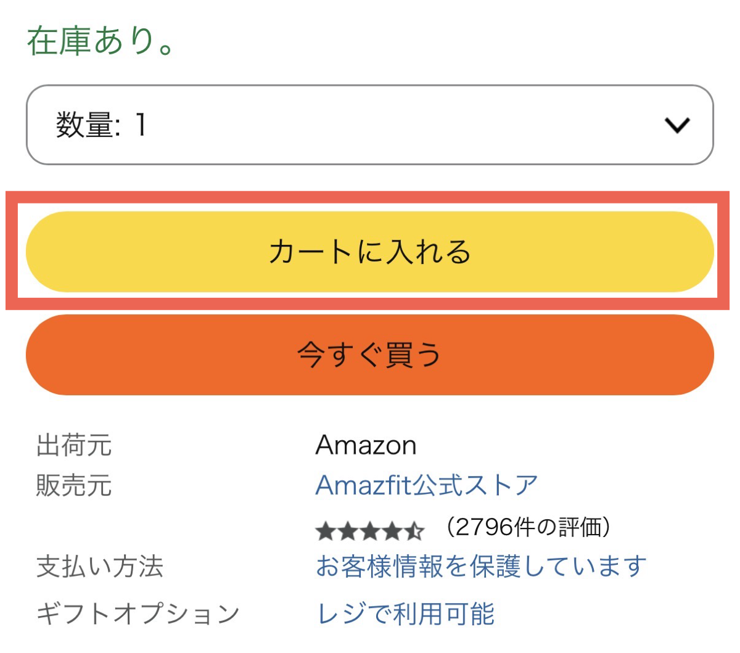Open the Amazfit公式ストア seller link
The image size is (740, 653).
[427, 485]
